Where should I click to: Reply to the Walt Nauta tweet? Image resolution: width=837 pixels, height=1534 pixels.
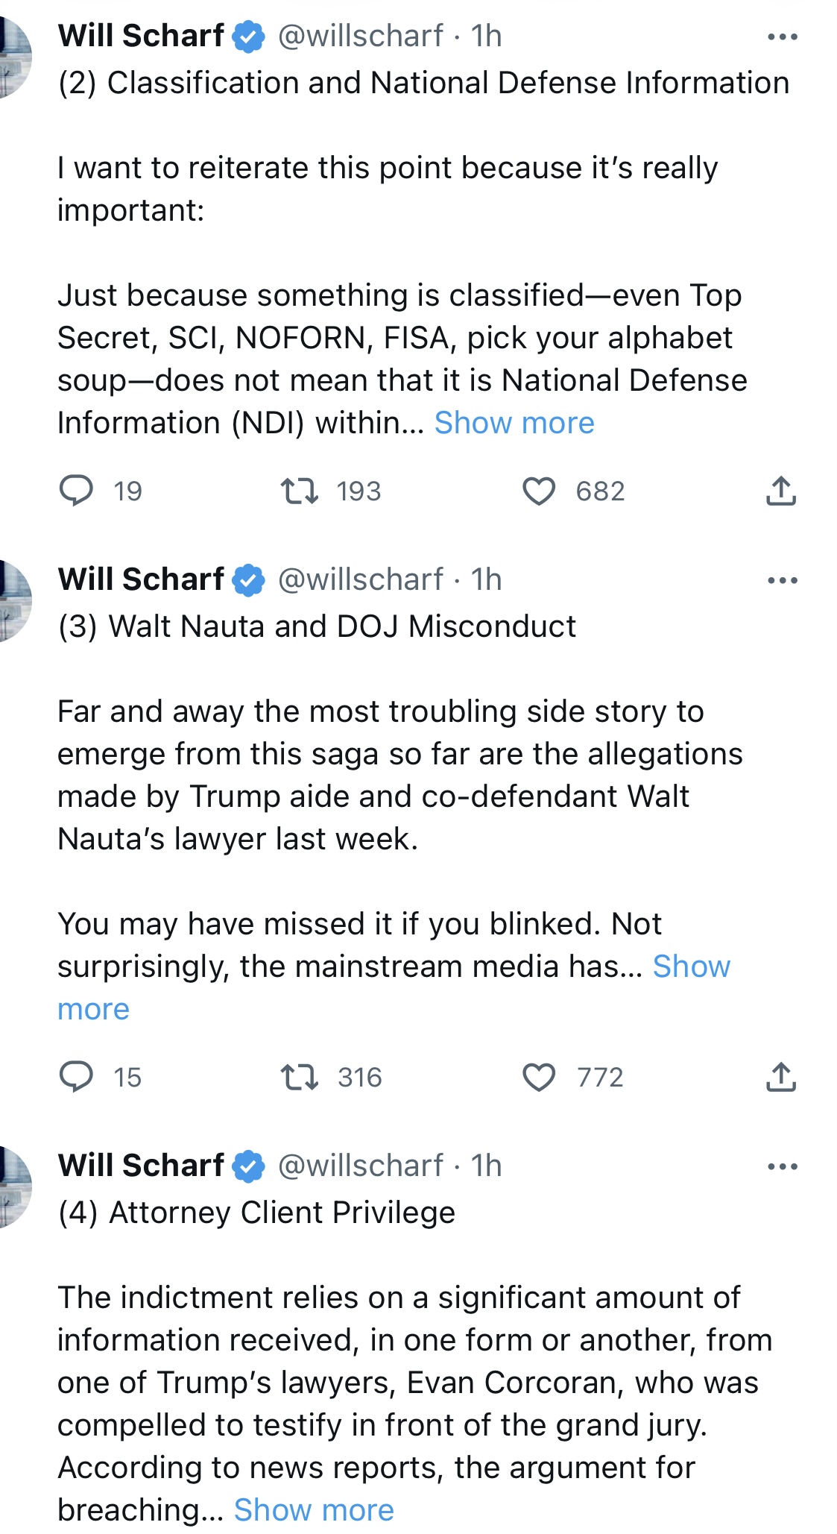pos(76,1077)
